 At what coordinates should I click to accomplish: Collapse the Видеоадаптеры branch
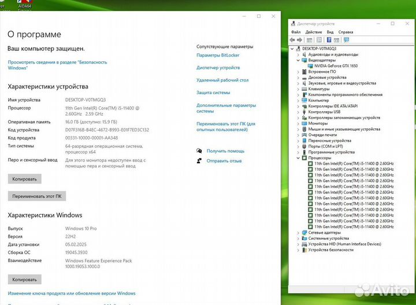click(x=298, y=60)
